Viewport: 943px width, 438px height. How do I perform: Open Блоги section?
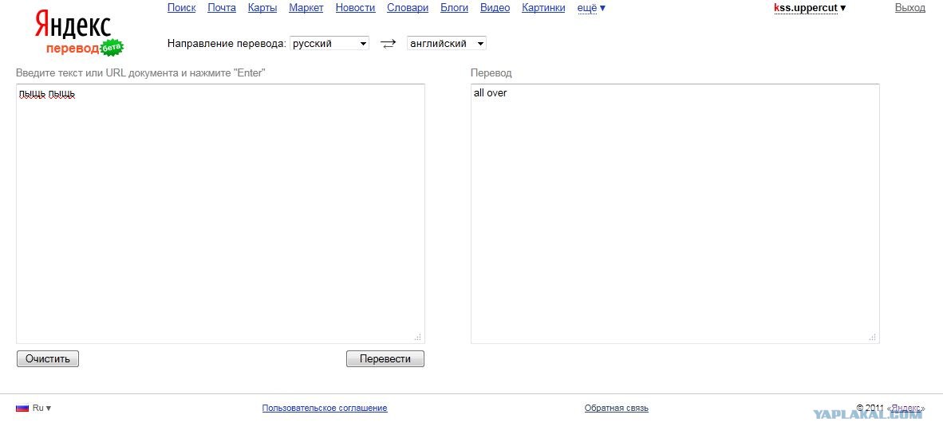[x=455, y=8]
